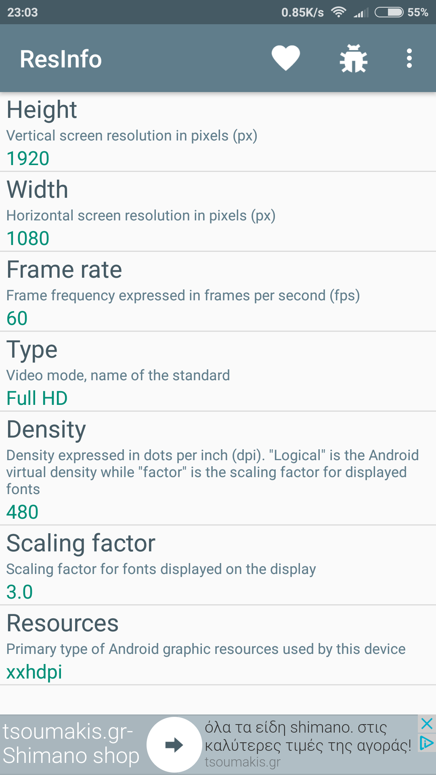The height and width of the screenshot is (775, 436).
Task: Tap the Resources xxhdpi row
Action: (218, 645)
